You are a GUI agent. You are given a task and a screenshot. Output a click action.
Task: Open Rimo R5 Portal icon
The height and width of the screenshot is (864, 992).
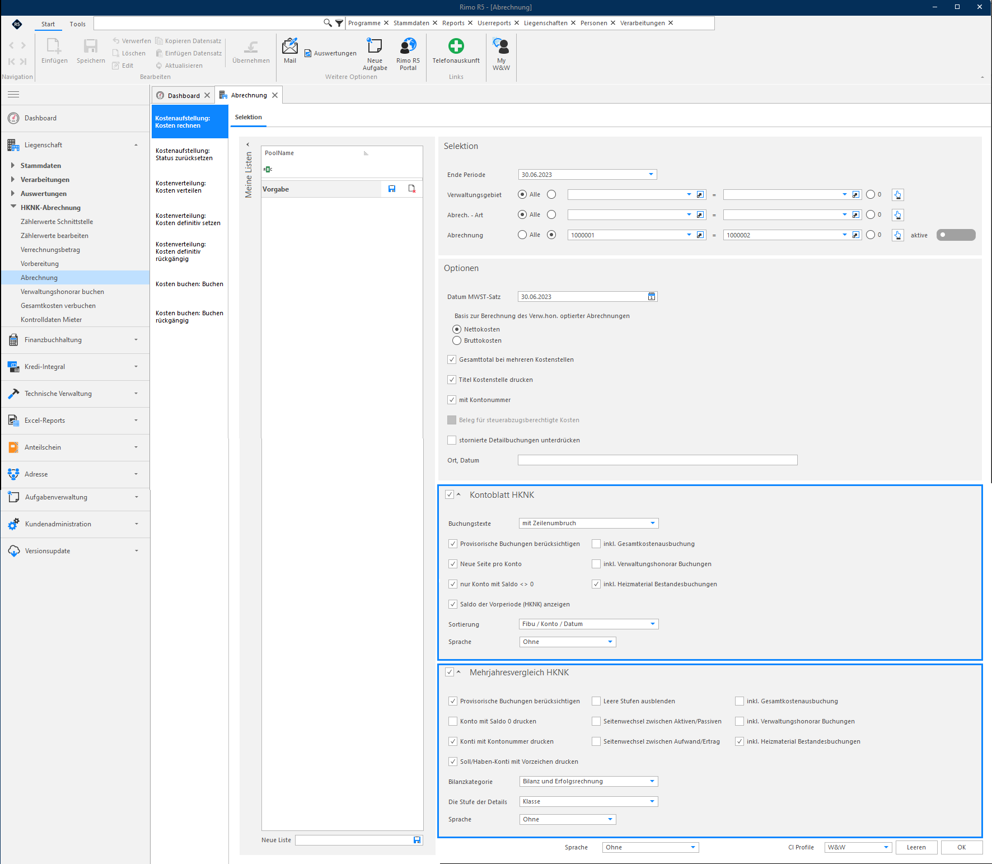(x=408, y=54)
